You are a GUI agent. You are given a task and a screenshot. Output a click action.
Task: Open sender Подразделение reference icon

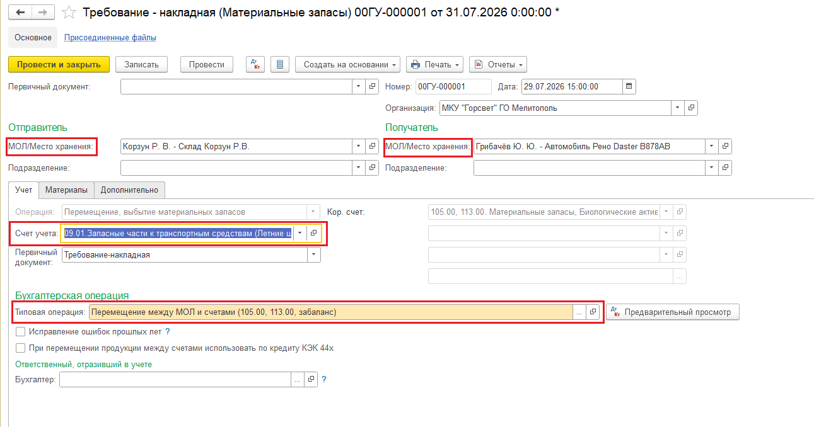click(x=372, y=168)
